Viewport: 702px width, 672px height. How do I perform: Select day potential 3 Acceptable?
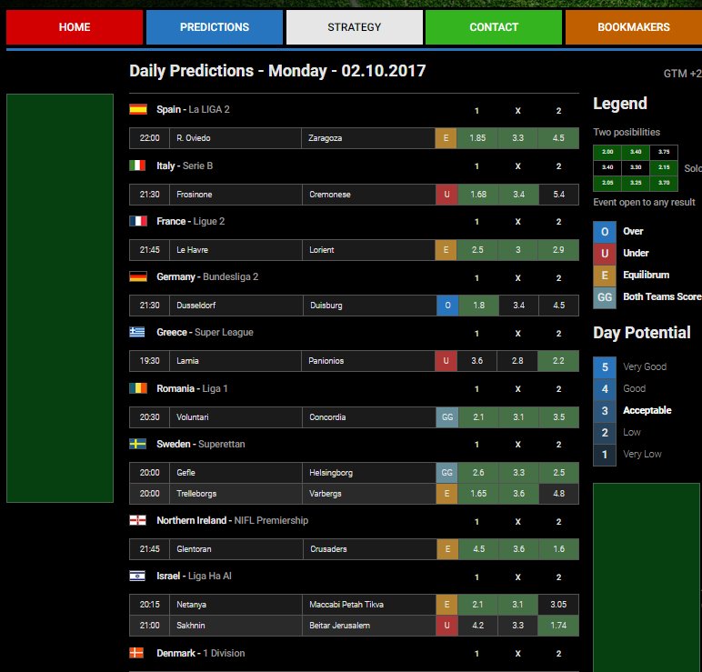[x=605, y=410]
